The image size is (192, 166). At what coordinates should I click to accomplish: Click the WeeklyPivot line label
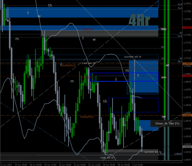tap(87, 117)
